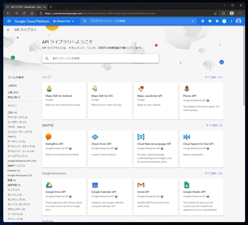Click the Google Drive API help question mark icon

coord(70,197)
